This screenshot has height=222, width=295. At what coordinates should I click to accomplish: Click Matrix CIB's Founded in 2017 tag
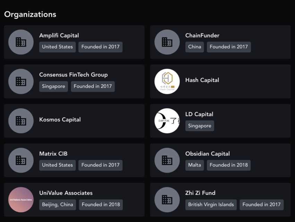pos(100,165)
